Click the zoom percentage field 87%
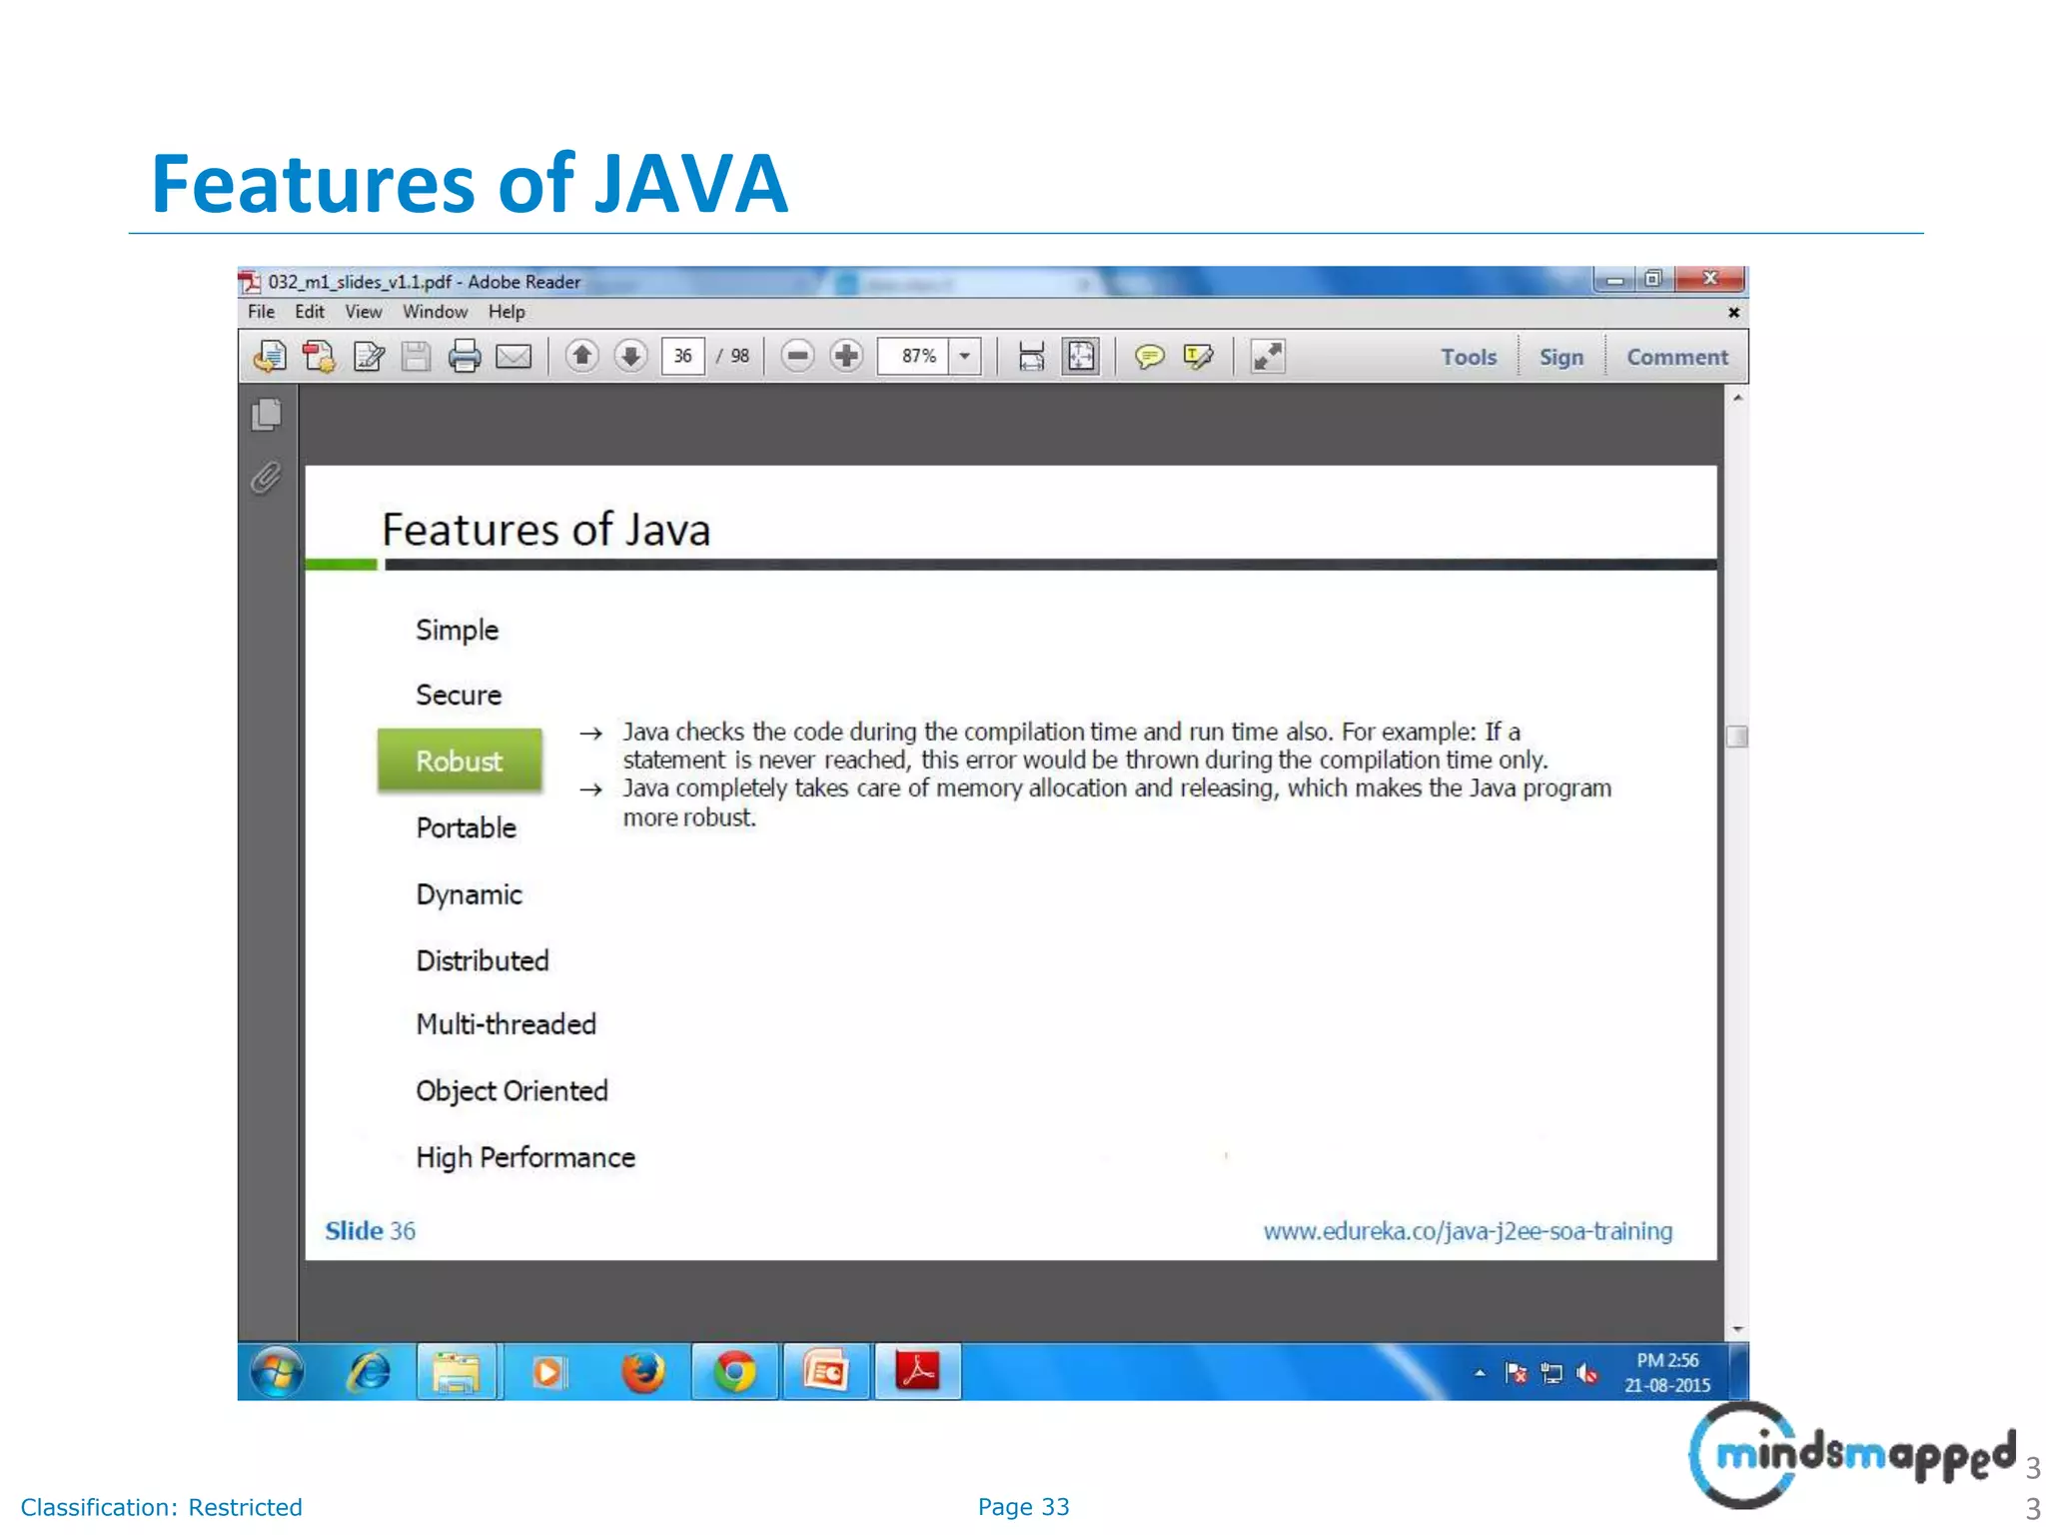 pos(914,356)
